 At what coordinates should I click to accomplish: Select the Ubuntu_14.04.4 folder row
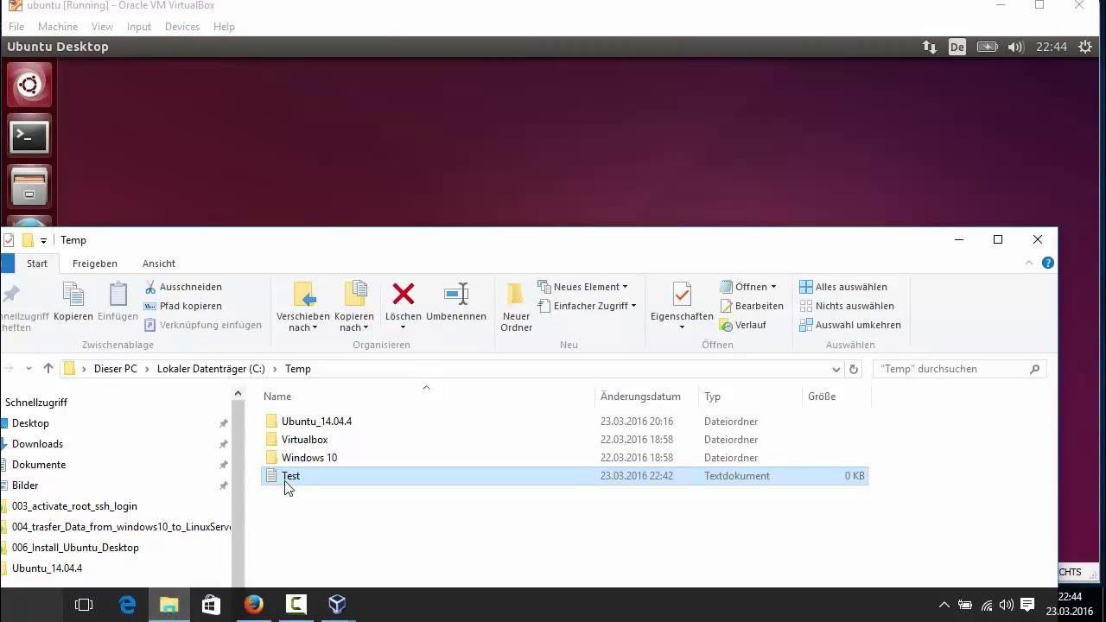[x=564, y=422]
